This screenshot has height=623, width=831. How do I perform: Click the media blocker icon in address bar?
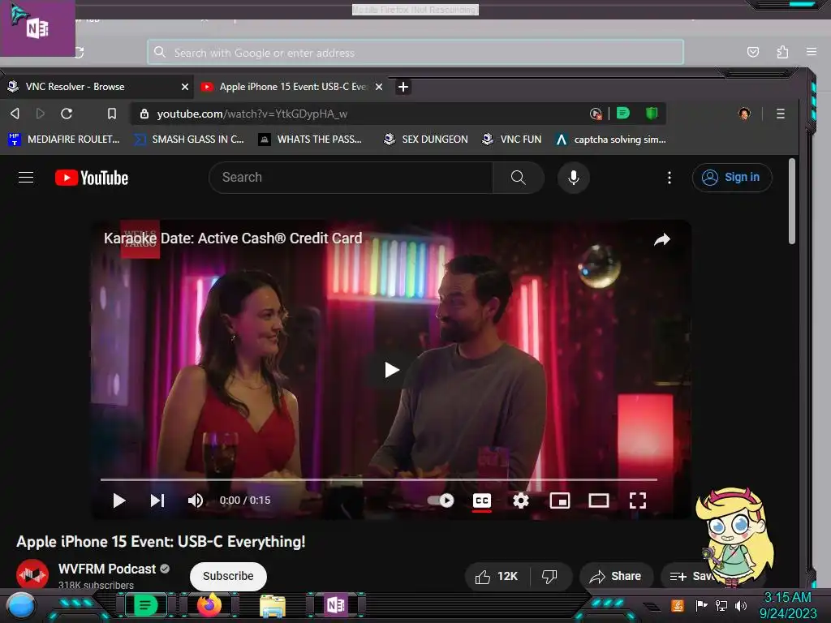[x=596, y=114]
